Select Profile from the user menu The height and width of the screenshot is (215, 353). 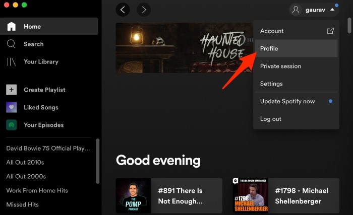point(297,48)
